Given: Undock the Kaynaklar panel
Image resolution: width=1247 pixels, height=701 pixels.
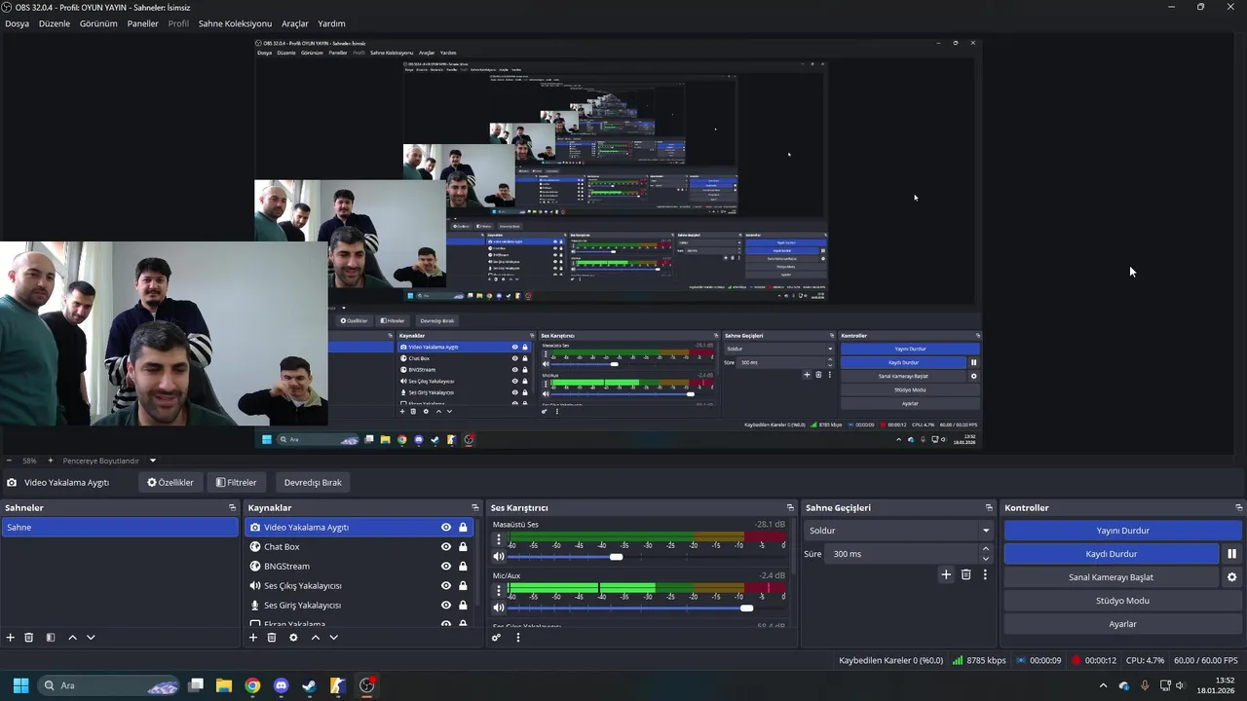Looking at the screenshot, I should tap(475, 508).
